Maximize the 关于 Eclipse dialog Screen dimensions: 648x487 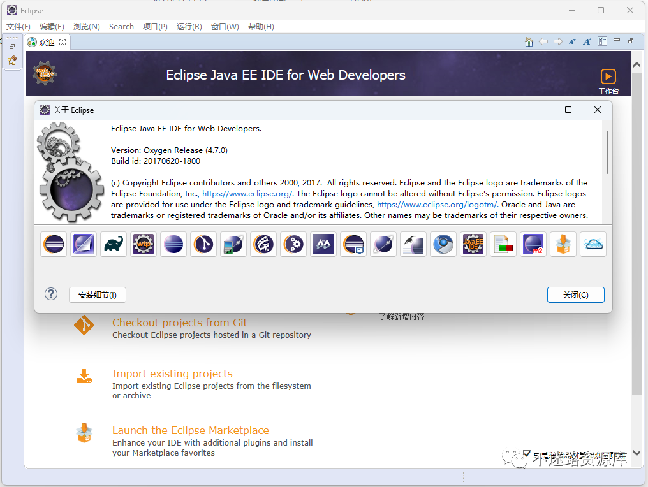[568, 110]
